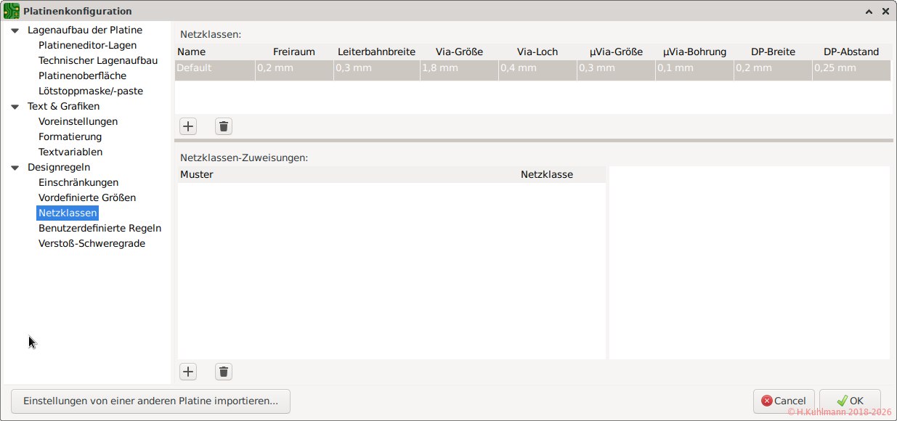Open Platineneditor-Lagen settings page
Screen dimensions: 897x421
click(x=87, y=45)
